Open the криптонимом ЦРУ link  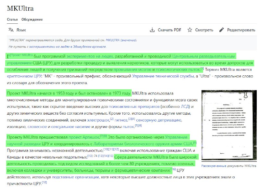(x=24, y=76)
